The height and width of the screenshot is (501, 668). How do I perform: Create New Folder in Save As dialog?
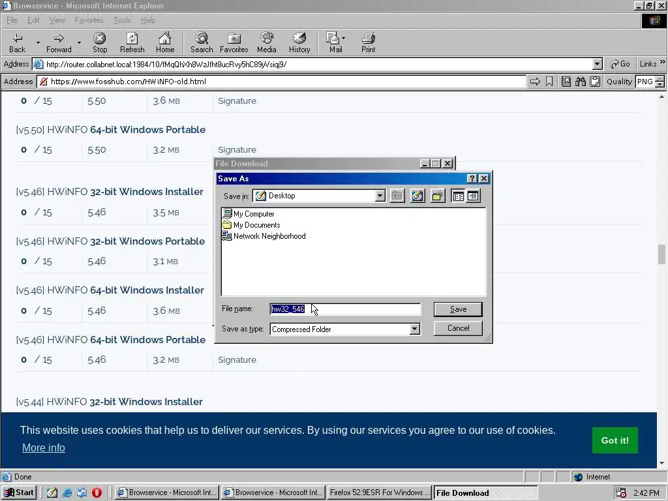coord(438,196)
